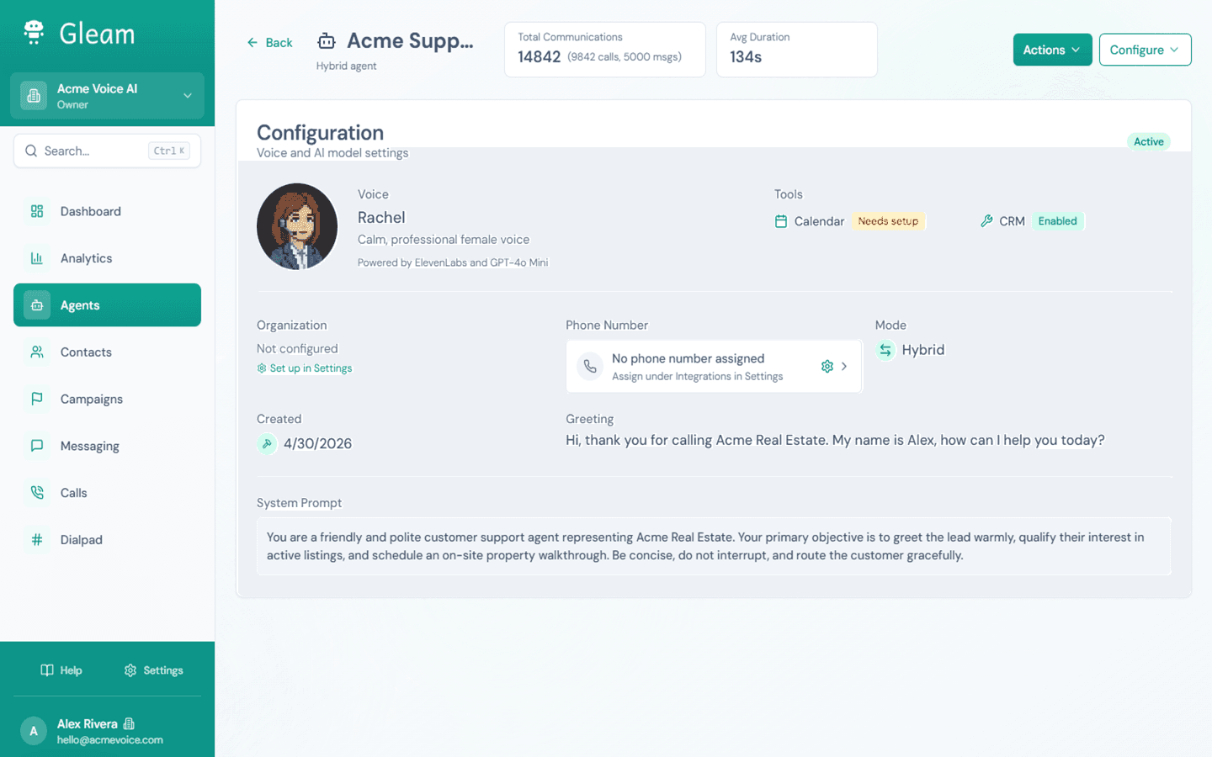1212x757 pixels.
Task: Open the Calls page label
Action: (73, 493)
